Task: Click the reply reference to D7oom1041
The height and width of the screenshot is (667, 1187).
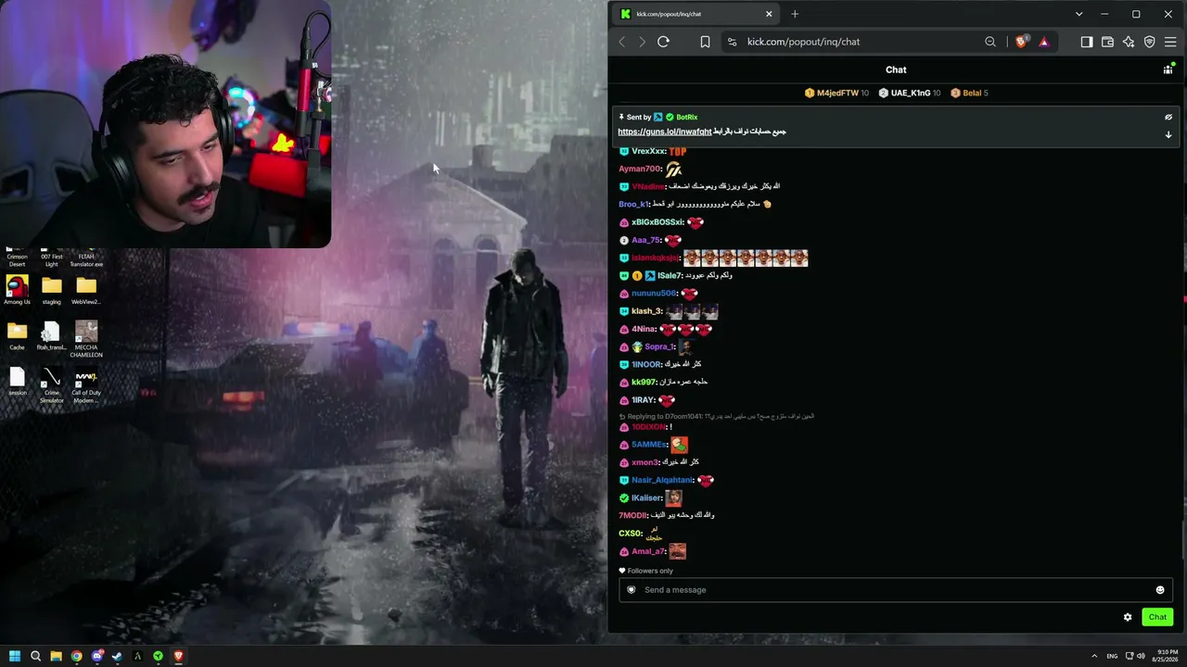Action: 717,417
